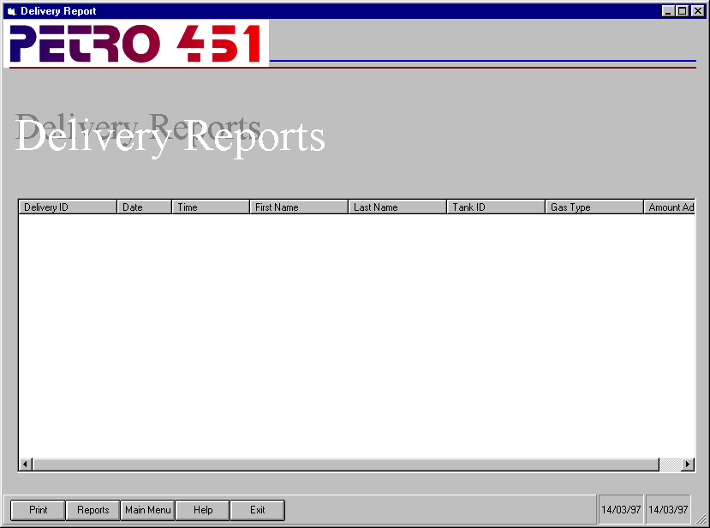Minimize the Delivery Report window

click(667, 11)
